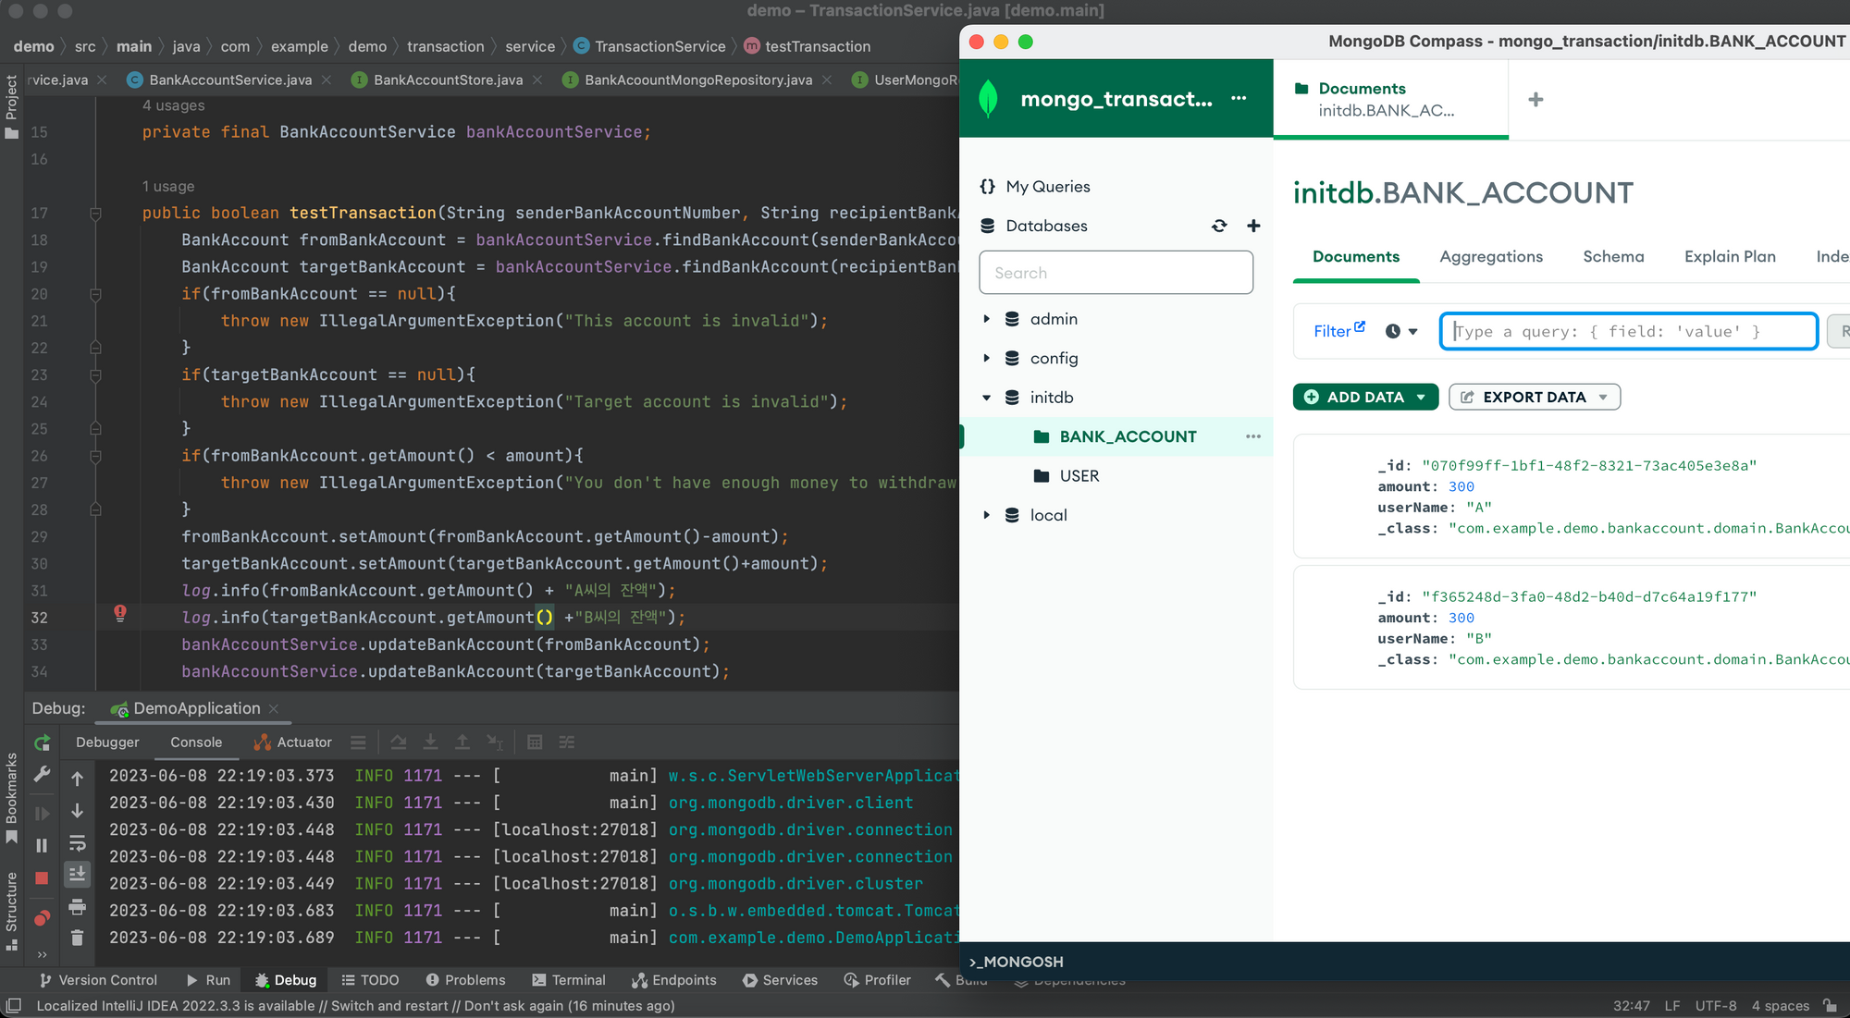
Task: Pause the running program
Action: click(x=42, y=845)
